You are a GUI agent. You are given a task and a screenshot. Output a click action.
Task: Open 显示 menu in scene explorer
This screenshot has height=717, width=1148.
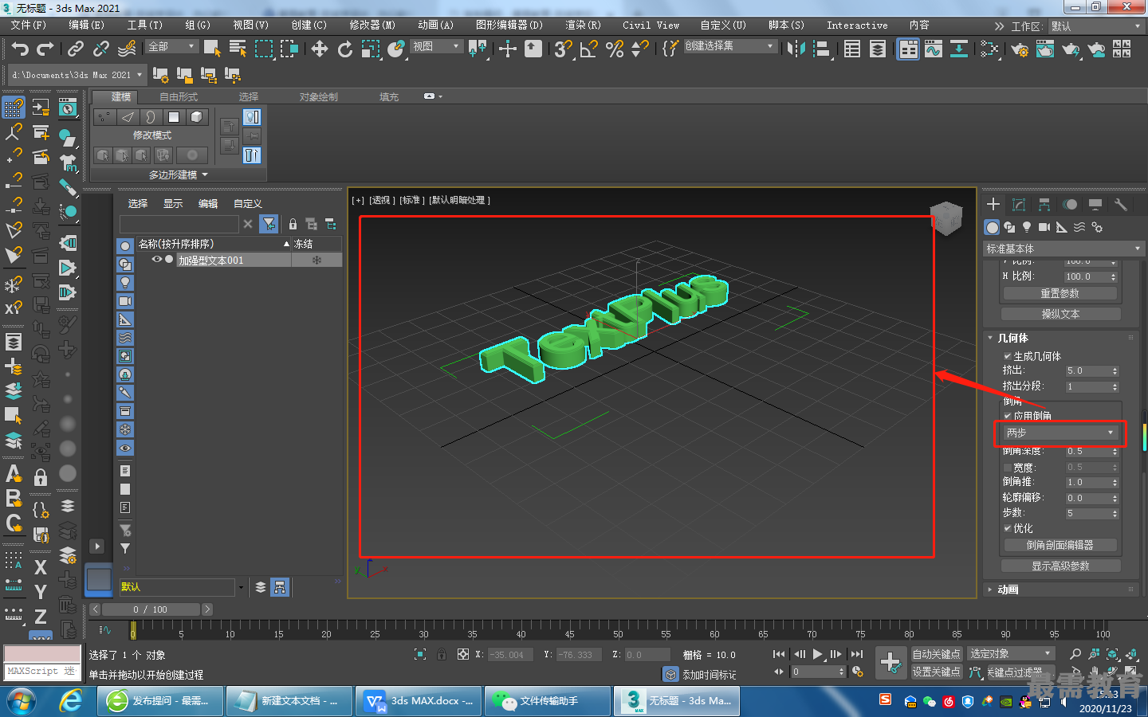(x=173, y=203)
